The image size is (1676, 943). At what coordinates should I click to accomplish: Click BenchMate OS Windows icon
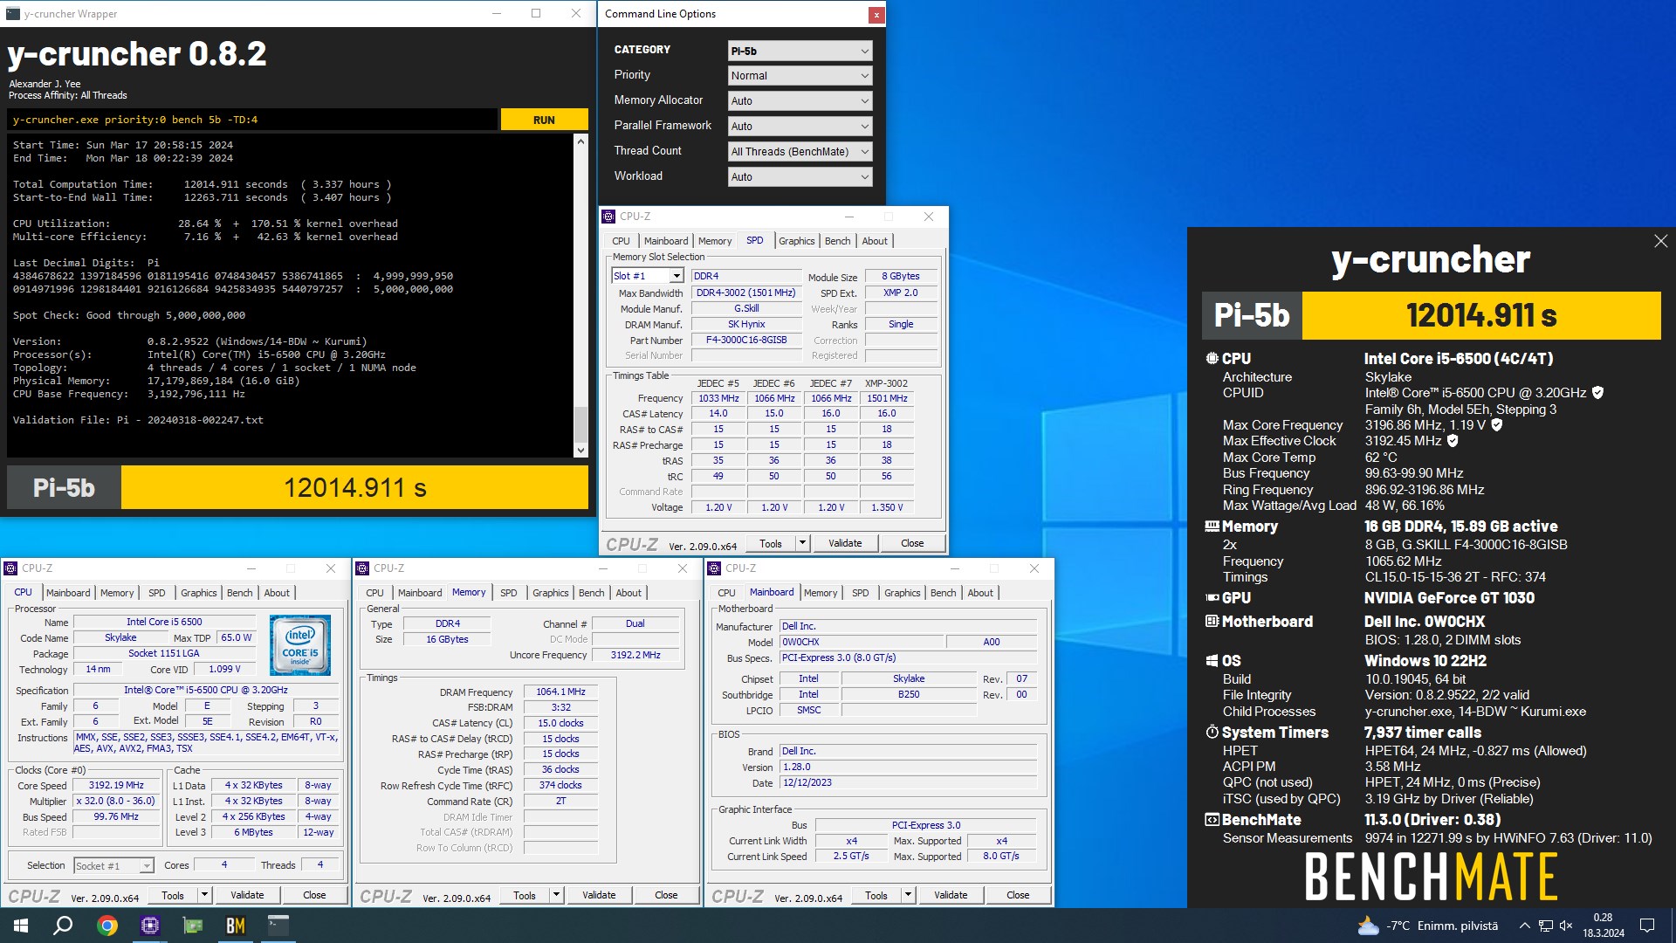coord(1212,661)
